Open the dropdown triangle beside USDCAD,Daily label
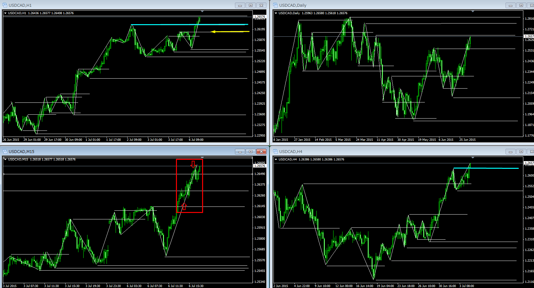Screen dimensions: 534x288 tap(276, 13)
